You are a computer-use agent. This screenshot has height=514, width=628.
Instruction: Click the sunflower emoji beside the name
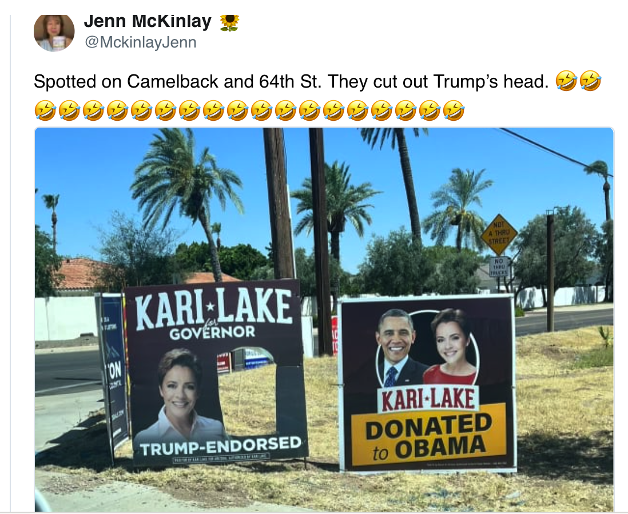point(229,22)
